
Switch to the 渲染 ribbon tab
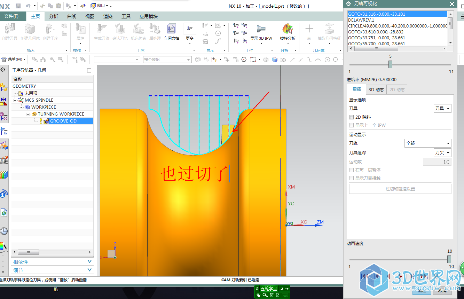click(x=108, y=16)
